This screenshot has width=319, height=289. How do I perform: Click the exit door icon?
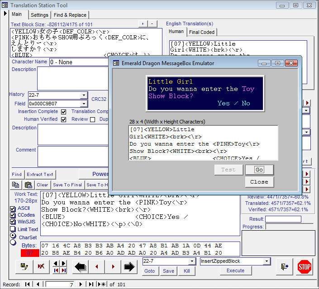click(x=285, y=267)
